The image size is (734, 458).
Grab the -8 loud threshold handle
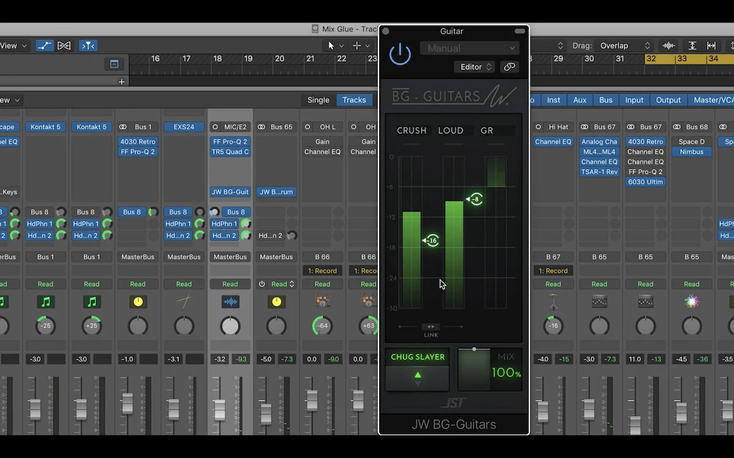click(x=475, y=199)
